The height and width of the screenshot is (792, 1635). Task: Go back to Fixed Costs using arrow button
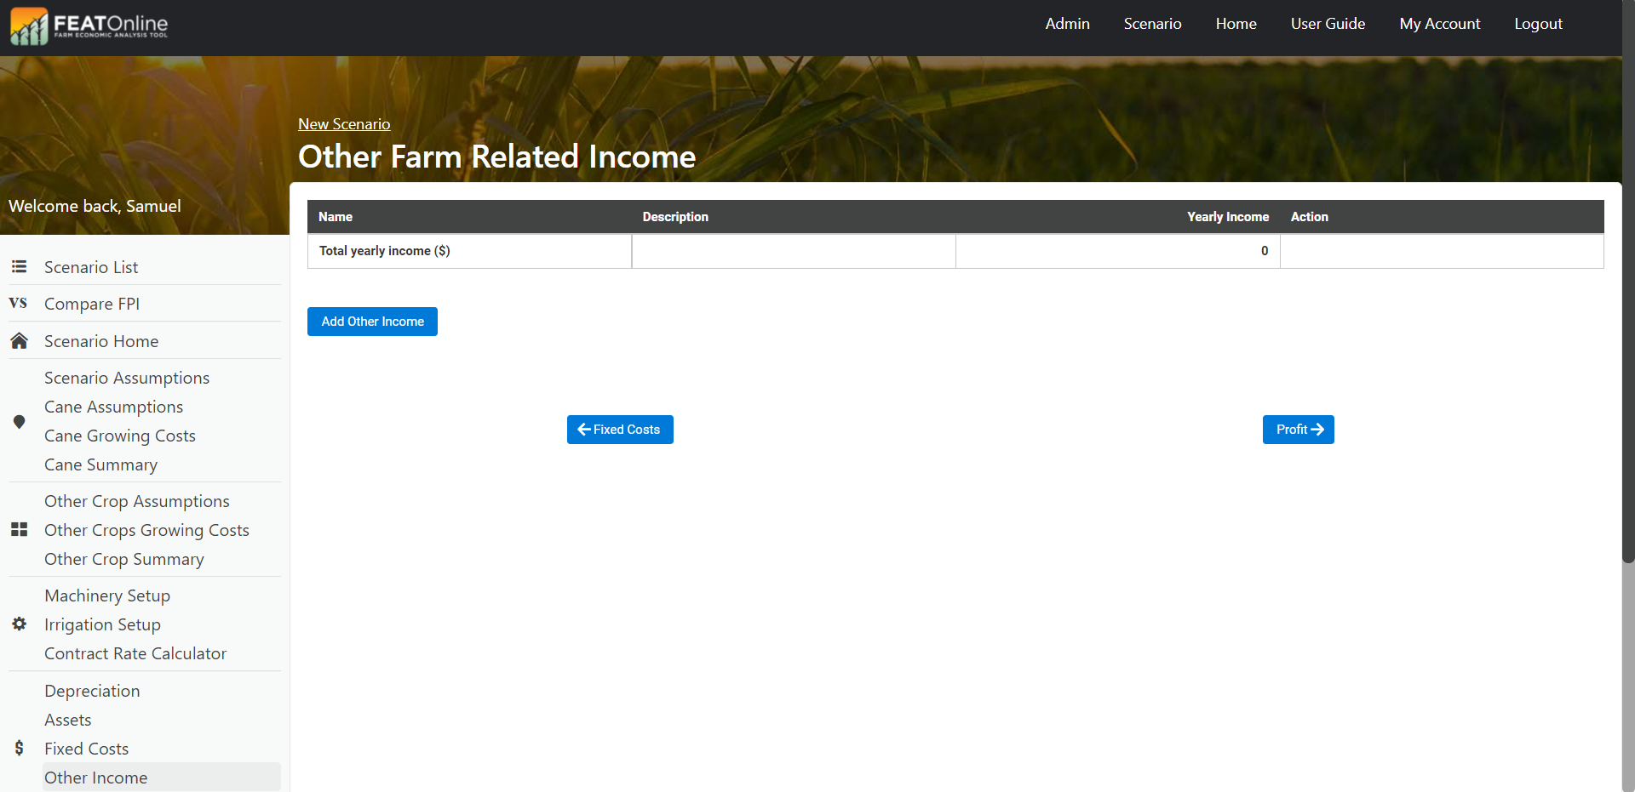click(620, 430)
